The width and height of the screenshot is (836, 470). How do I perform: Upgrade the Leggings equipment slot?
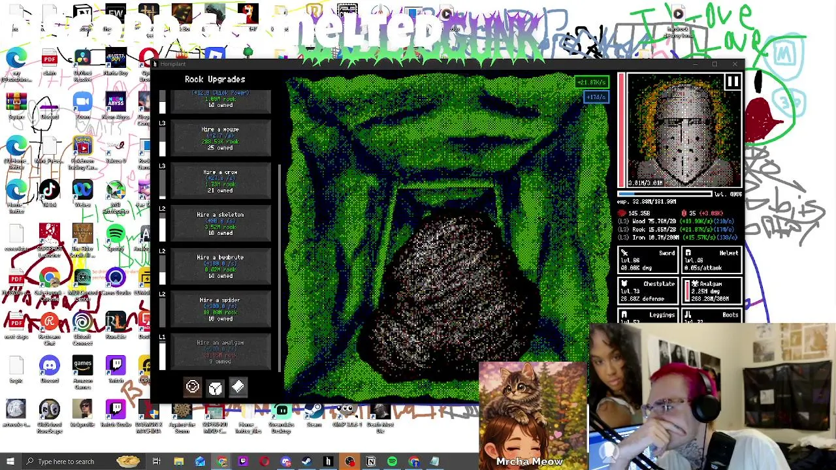pos(649,316)
